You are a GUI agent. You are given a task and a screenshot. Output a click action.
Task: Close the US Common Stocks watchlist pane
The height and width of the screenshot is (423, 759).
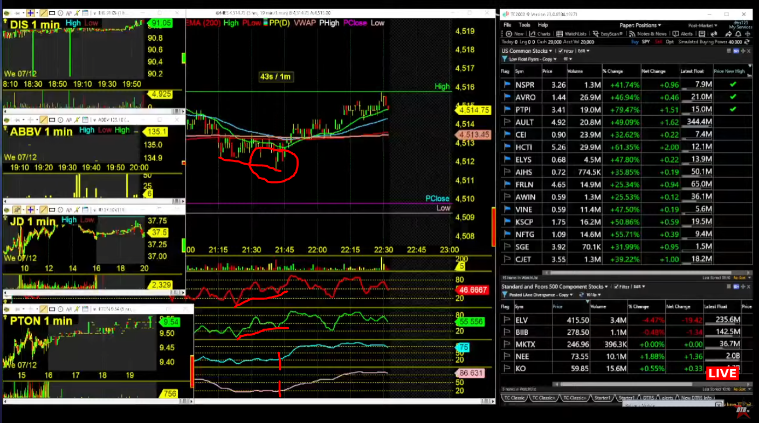[749, 51]
